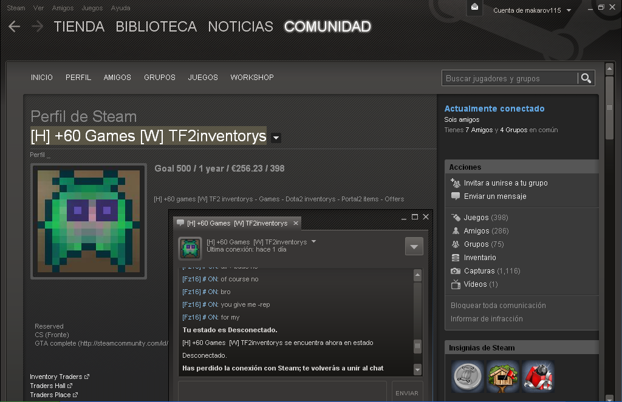
Task: Open WORKSHOP community tab
Action: [252, 78]
